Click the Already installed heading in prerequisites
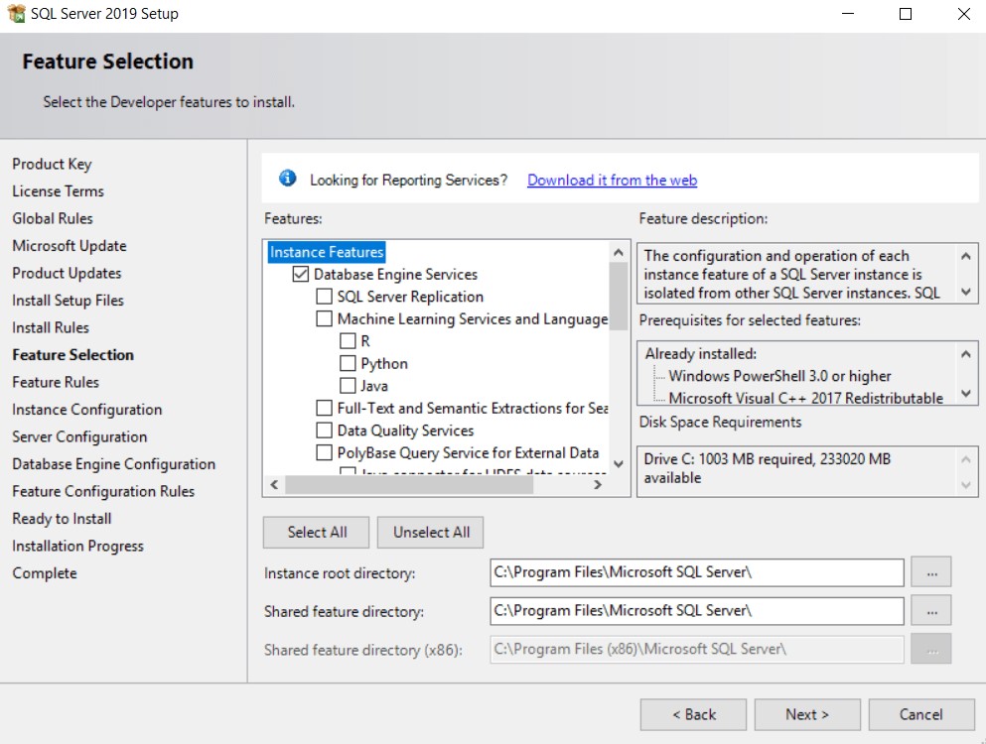This screenshot has width=986, height=744. [700, 354]
